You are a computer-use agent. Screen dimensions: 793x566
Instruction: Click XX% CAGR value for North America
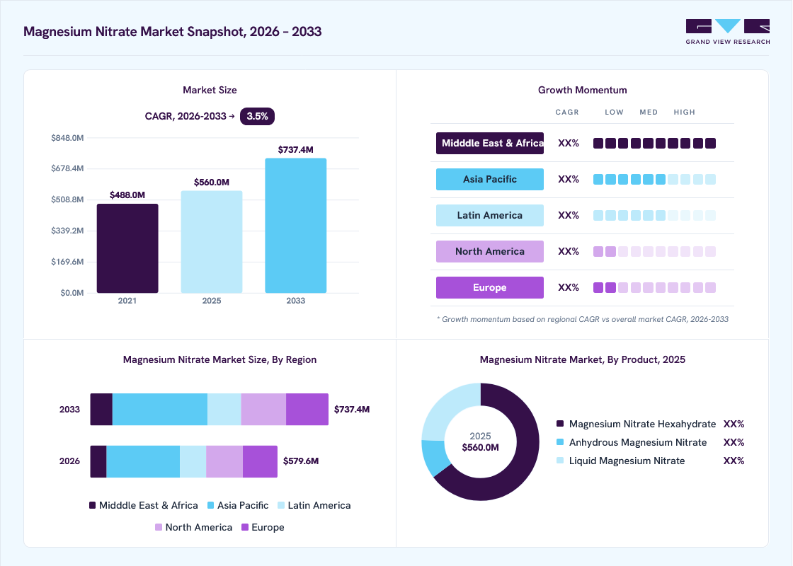click(x=569, y=251)
